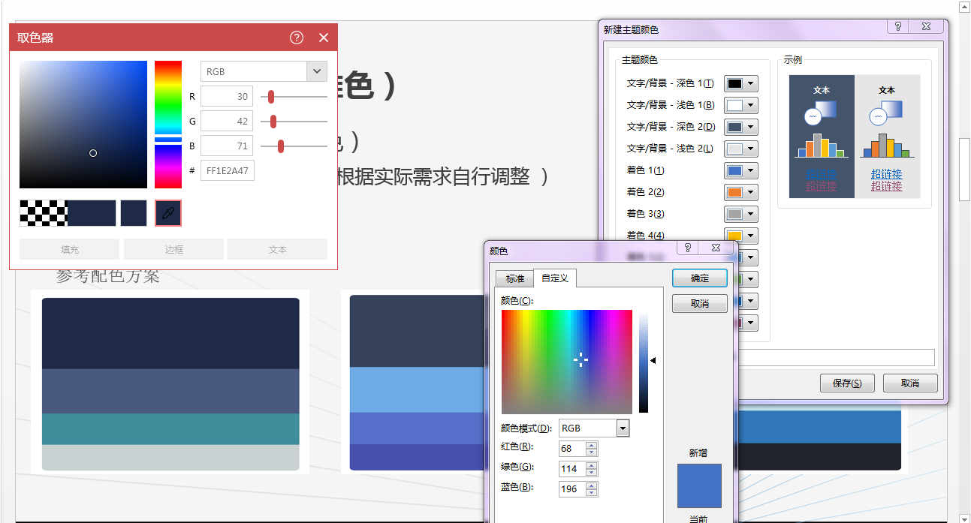Click 取消 in the 颜色 dialog
Viewport: 971px width, 523px height.
(700, 303)
